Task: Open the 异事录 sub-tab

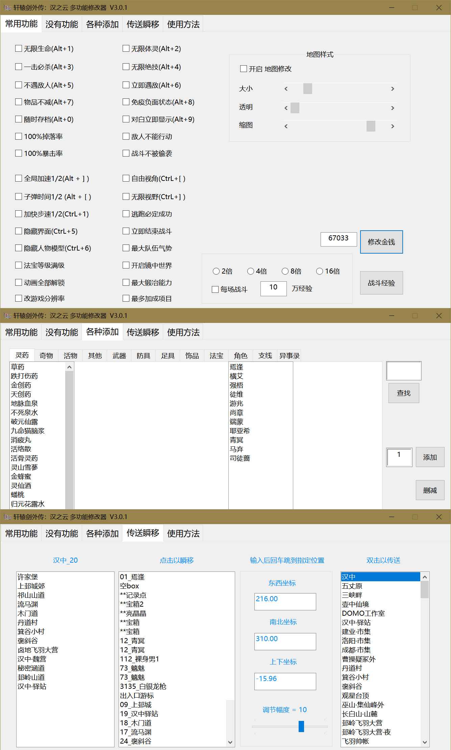Action: click(x=289, y=356)
